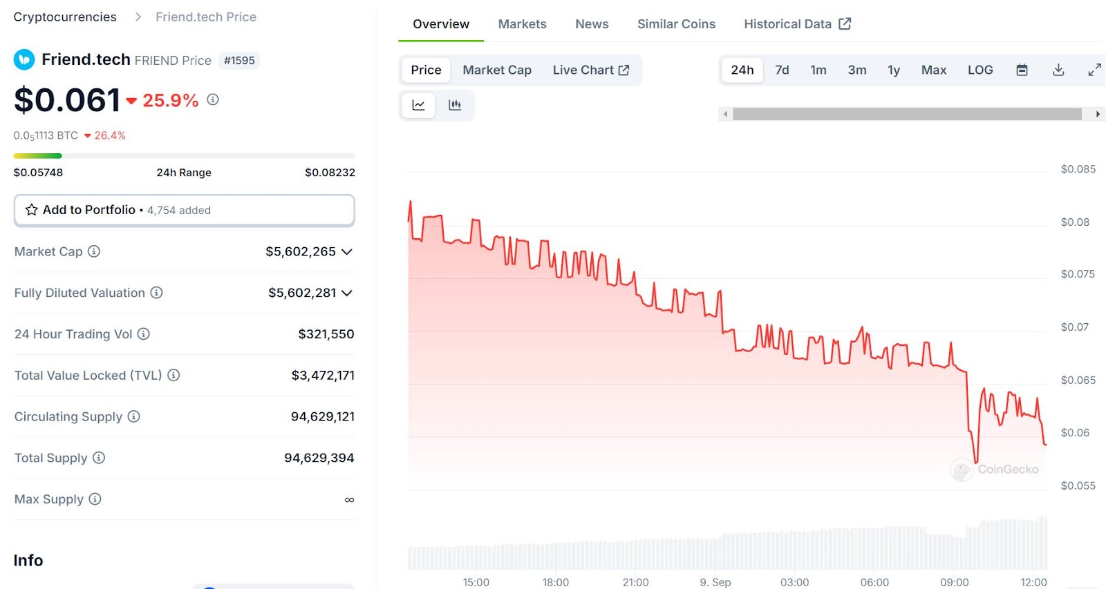Click the chart horizontal scrollbar thumb

(907, 114)
